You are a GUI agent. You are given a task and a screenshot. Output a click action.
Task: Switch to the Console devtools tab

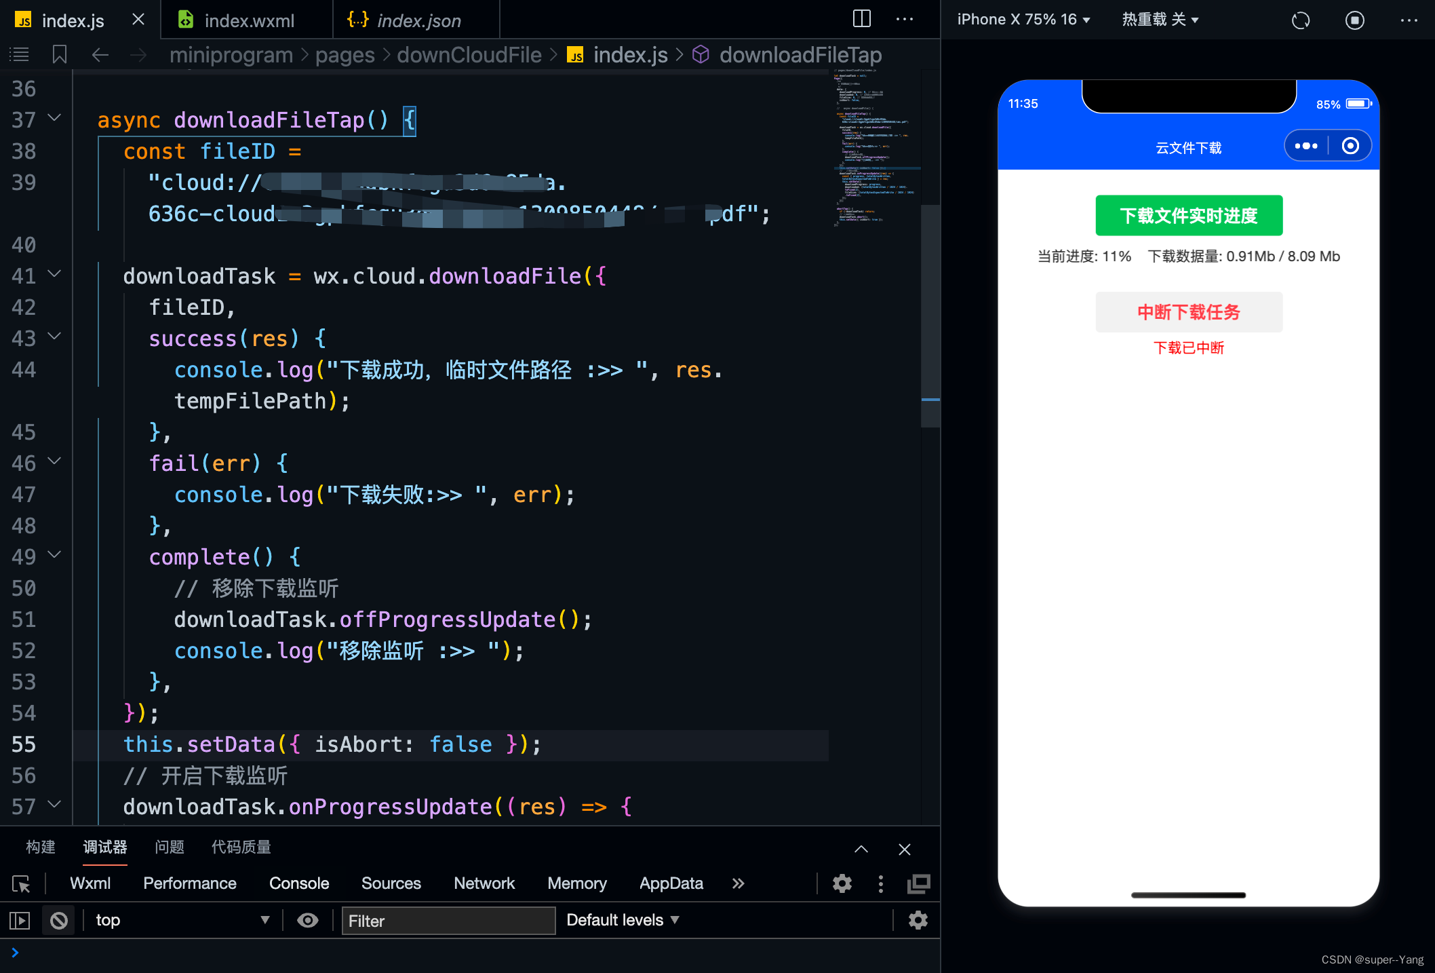coord(299,883)
